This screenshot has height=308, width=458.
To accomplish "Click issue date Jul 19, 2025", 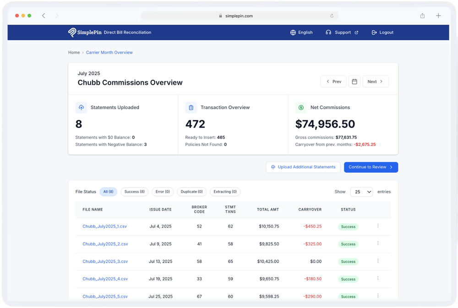I will [160, 279].
